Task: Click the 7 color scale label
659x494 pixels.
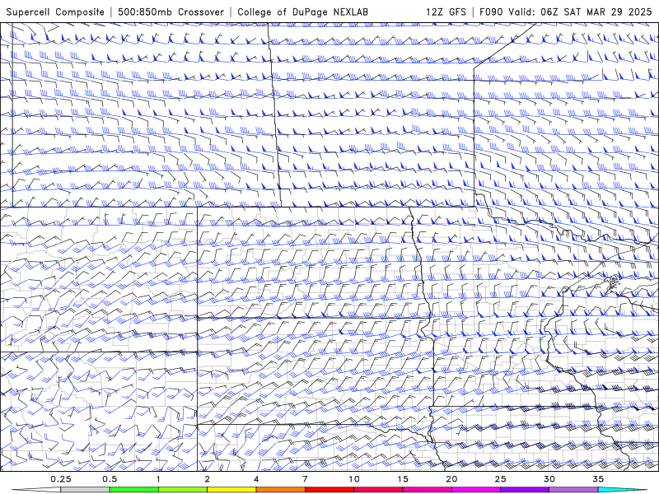Action: click(305, 479)
